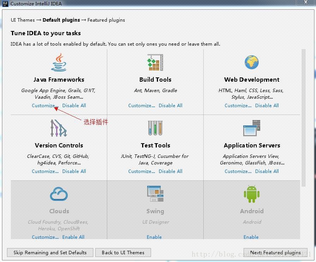The height and width of the screenshot is (262, 316).
Task: Enable all Clouds plugins
Action: coord(73,237)
